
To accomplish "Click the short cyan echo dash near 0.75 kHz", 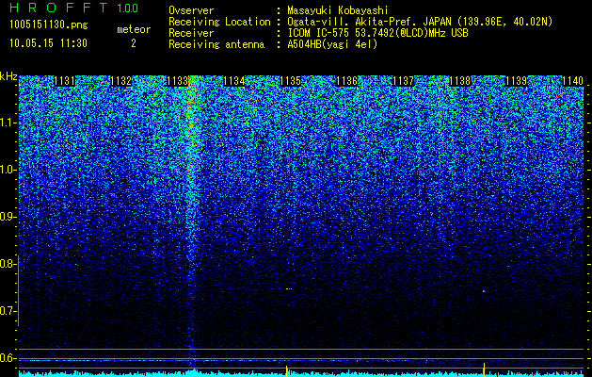I will click(289, 289).
